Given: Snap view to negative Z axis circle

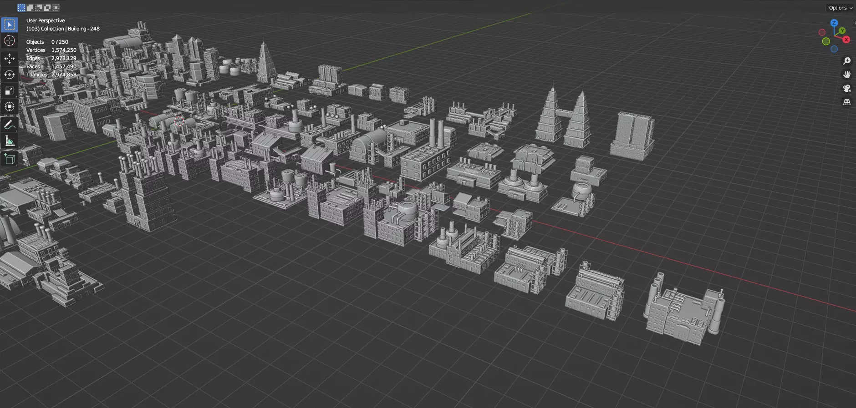Looking at the screenshot, I should pos(834,49).
